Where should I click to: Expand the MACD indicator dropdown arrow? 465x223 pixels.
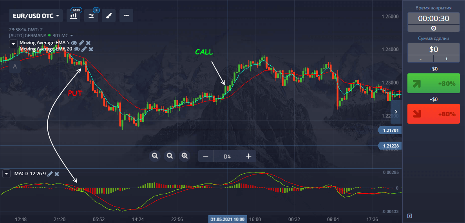tap(6, 174)
